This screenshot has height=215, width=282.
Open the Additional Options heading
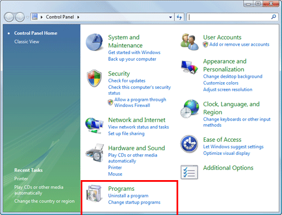[x=228, y=168]
